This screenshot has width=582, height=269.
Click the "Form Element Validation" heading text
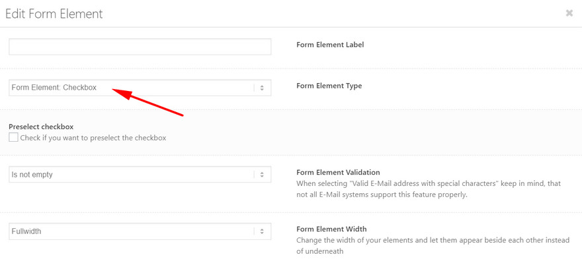click(x=338, y=173)
